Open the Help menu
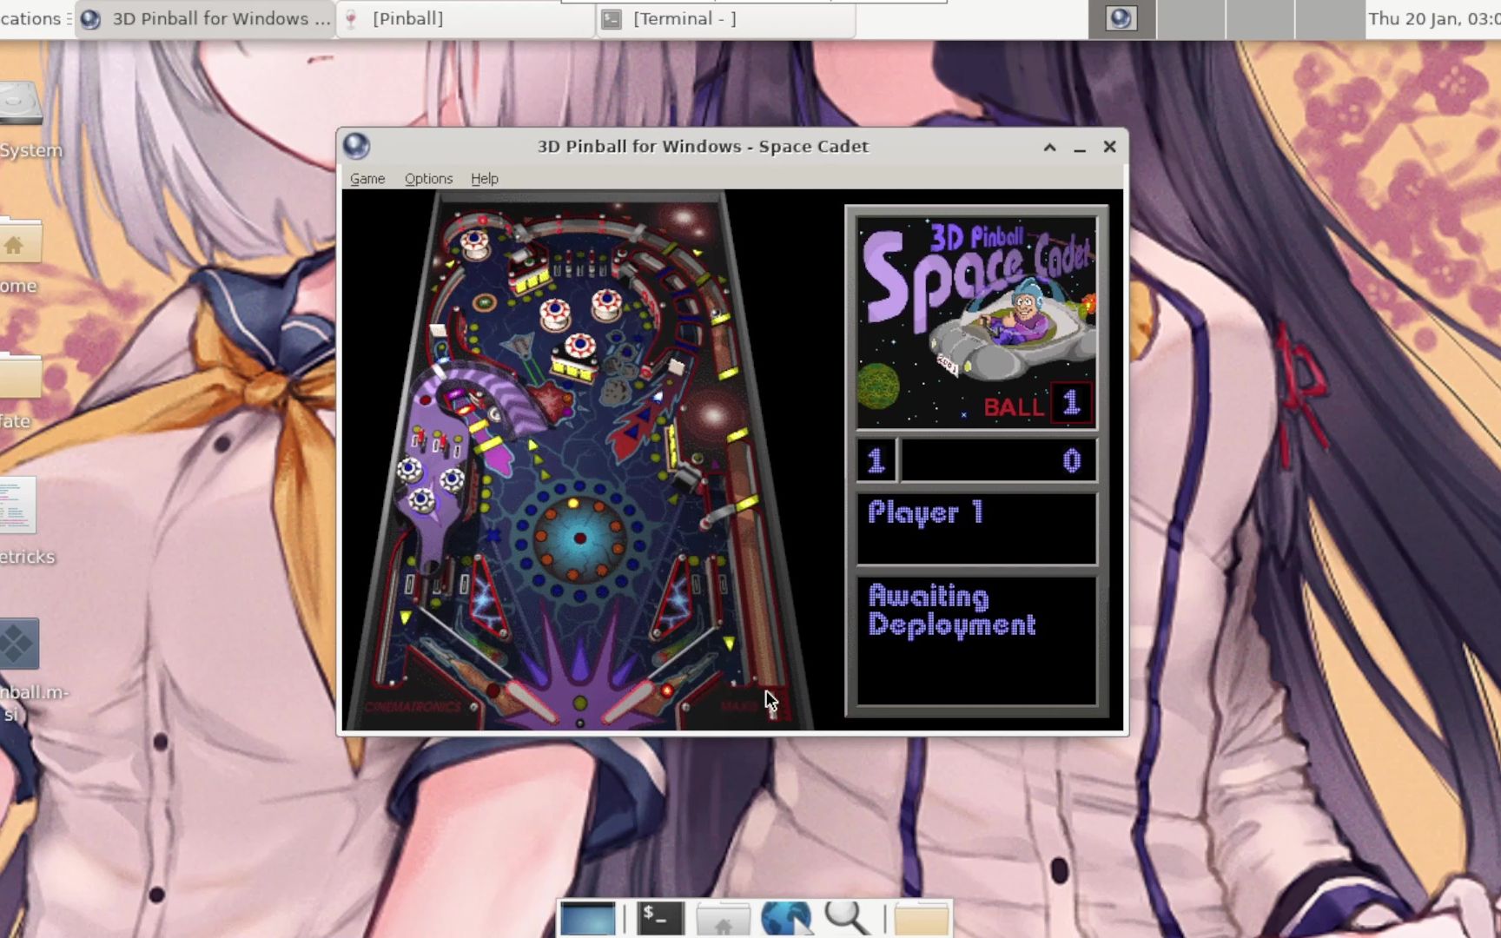 [x=485, y=178]
